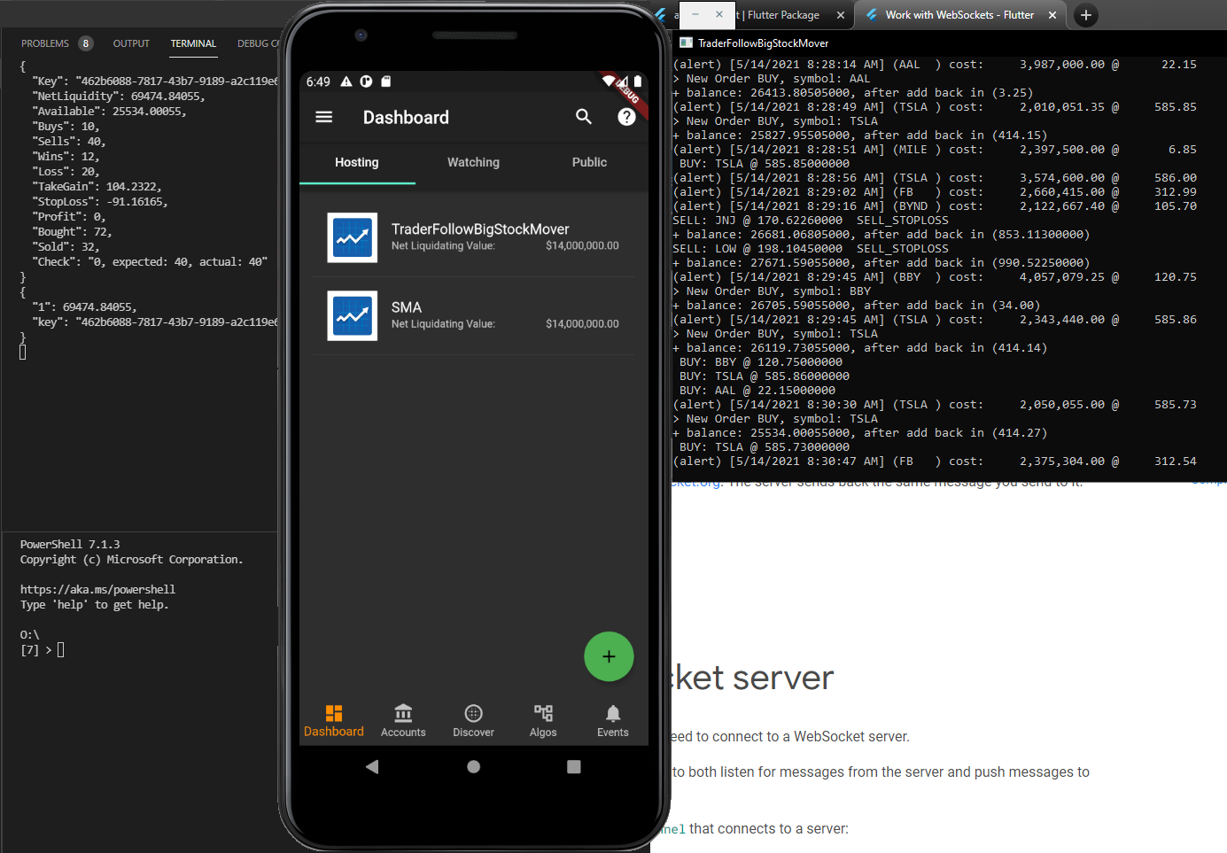Open the TraderFollowBigStockMover list item
This screenshot has height=853, width=1227.
coord(474,237)
